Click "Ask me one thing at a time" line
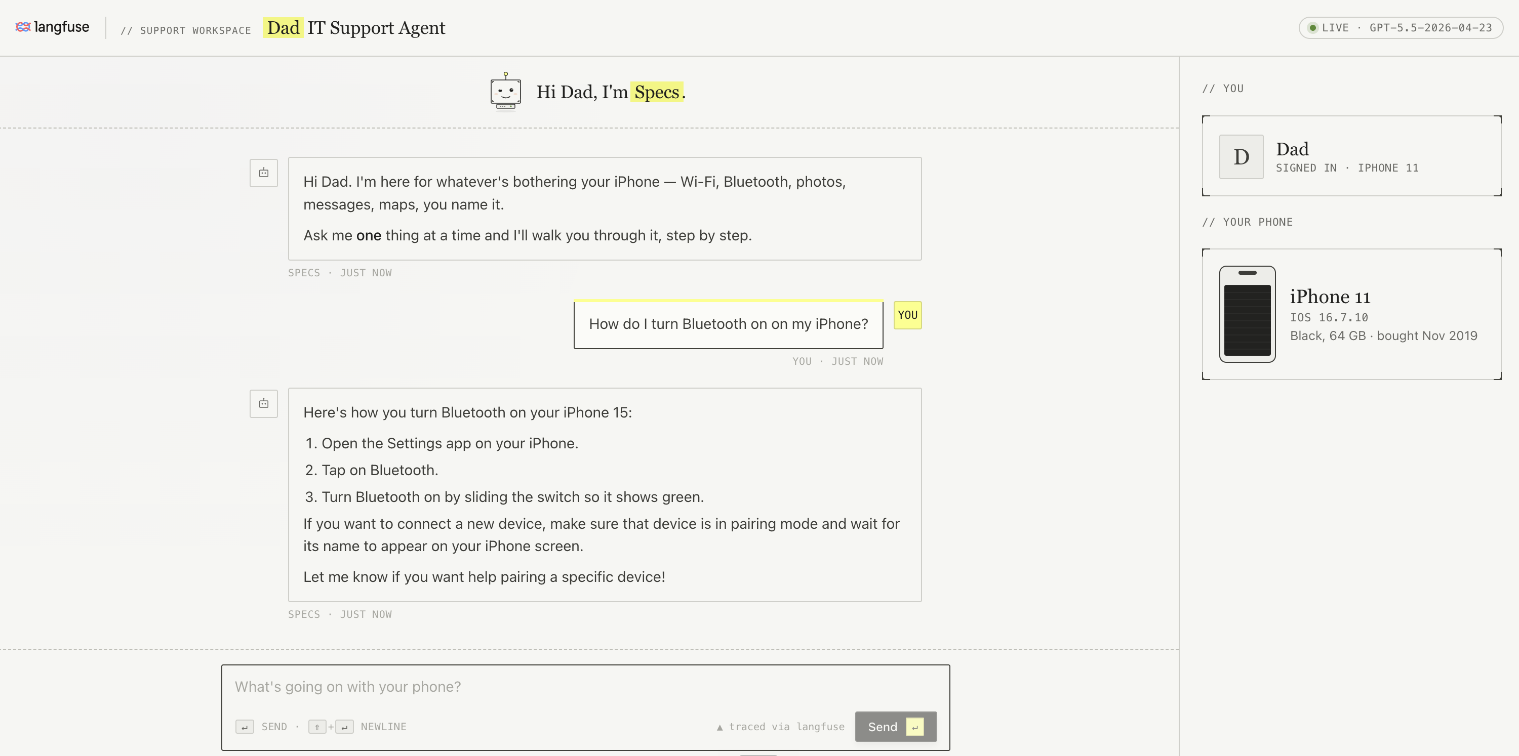 pyautogui.click(x=527, y=235)
